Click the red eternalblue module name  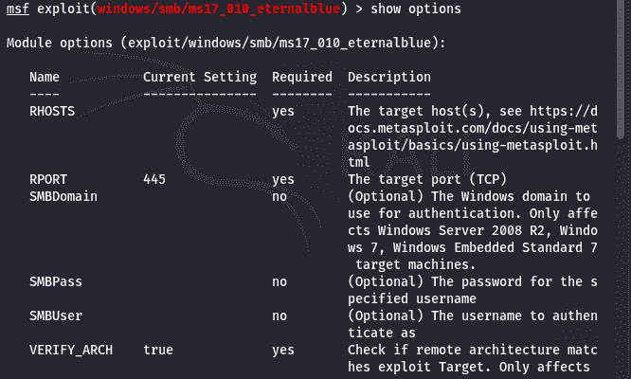219,9
